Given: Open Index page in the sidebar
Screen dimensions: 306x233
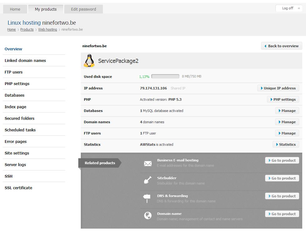Looking at the screenshot, I should tap(15, 107).
